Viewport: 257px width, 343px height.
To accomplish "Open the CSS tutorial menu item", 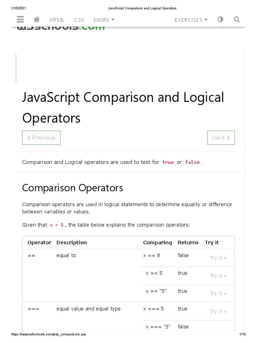I will click(x=79, y=20).
